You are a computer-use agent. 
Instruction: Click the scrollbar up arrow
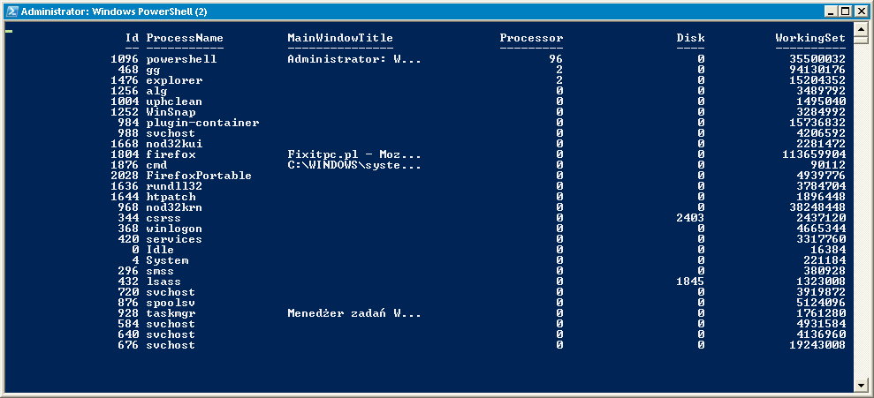(x=861, y=28)
